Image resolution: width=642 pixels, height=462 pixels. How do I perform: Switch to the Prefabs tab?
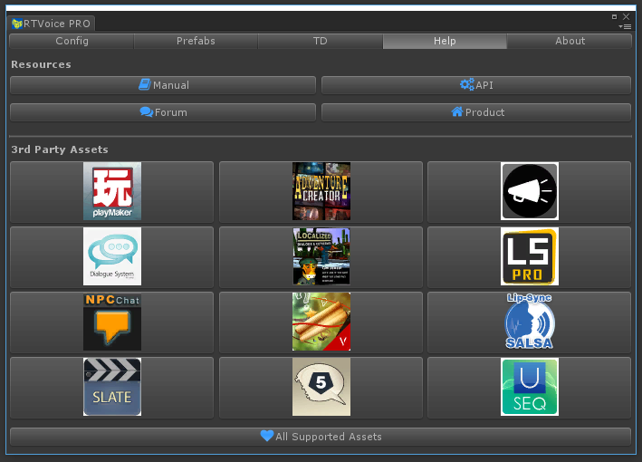pyautogui.click(x=196, y=41)
